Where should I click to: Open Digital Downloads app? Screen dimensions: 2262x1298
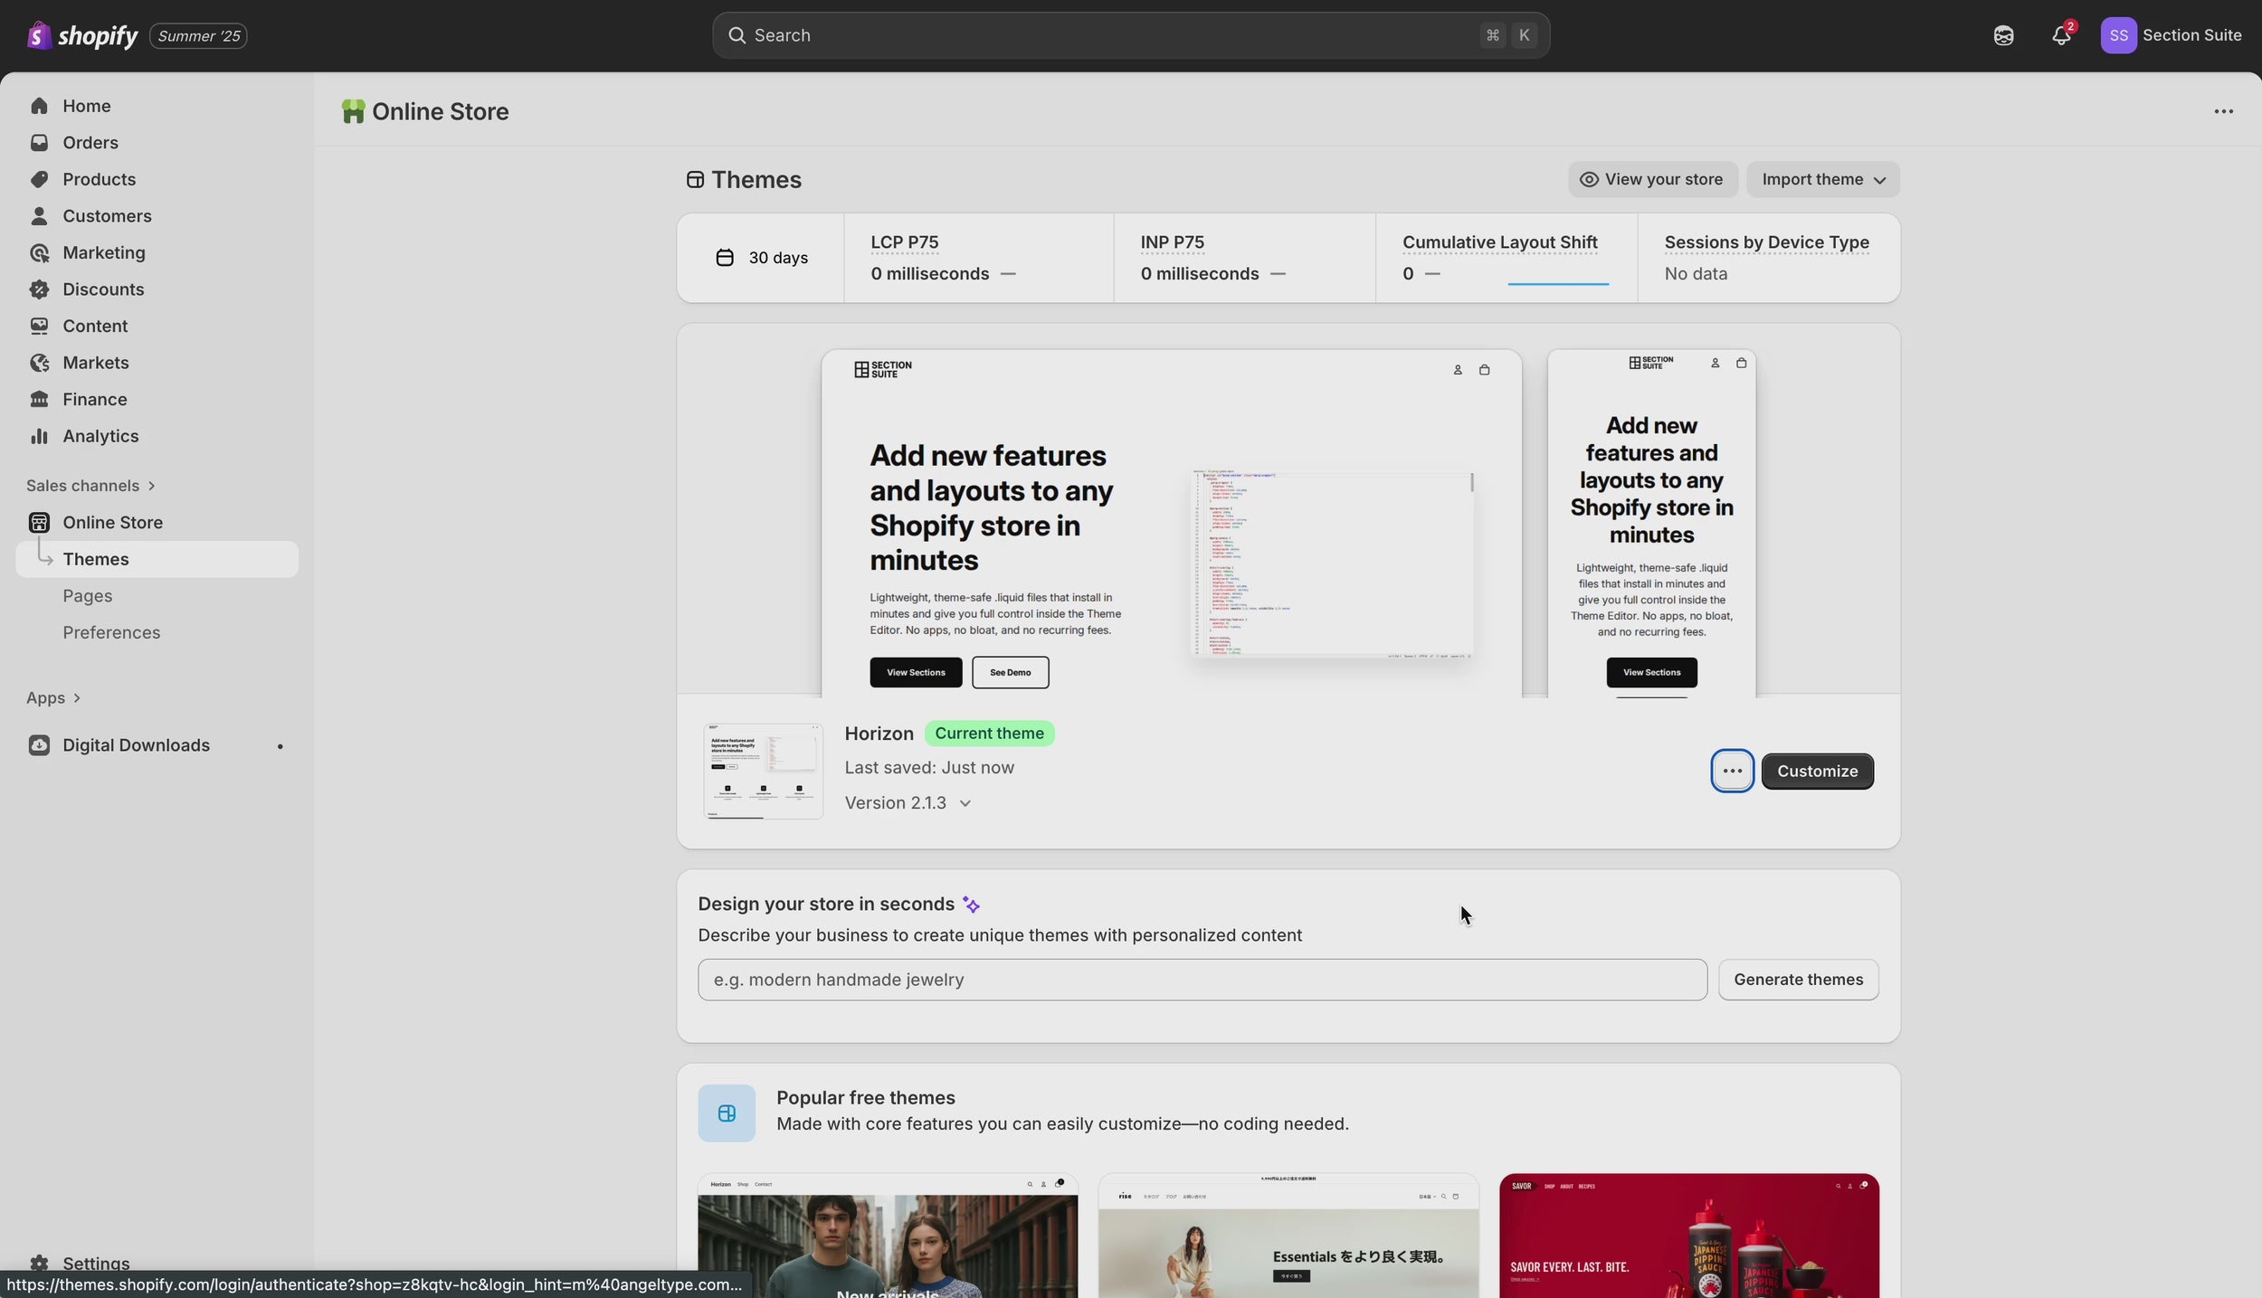pyautogui.click(x=157, y=745)
